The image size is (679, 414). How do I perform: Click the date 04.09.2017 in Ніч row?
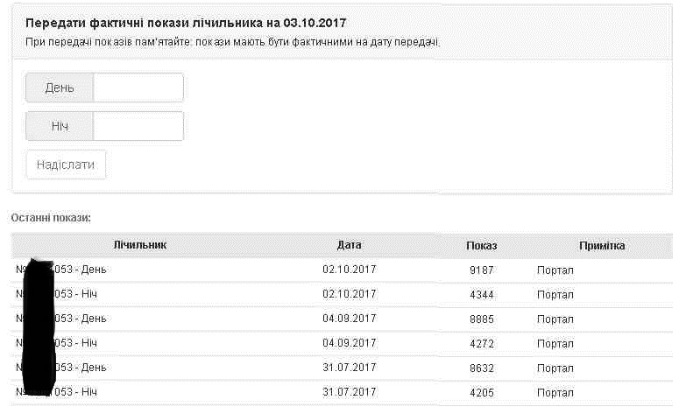pyautogui.click(x=349, y=343)
